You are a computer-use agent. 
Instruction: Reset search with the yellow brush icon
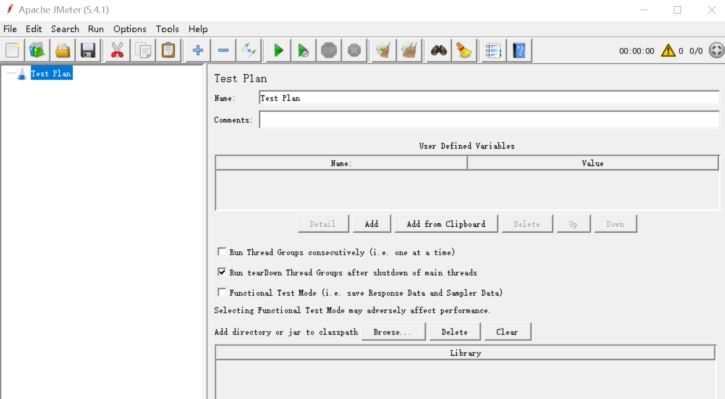pos(464,50)
